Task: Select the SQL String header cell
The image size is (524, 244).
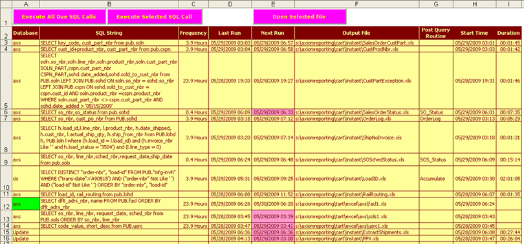Action: click(x=109, y=33)
